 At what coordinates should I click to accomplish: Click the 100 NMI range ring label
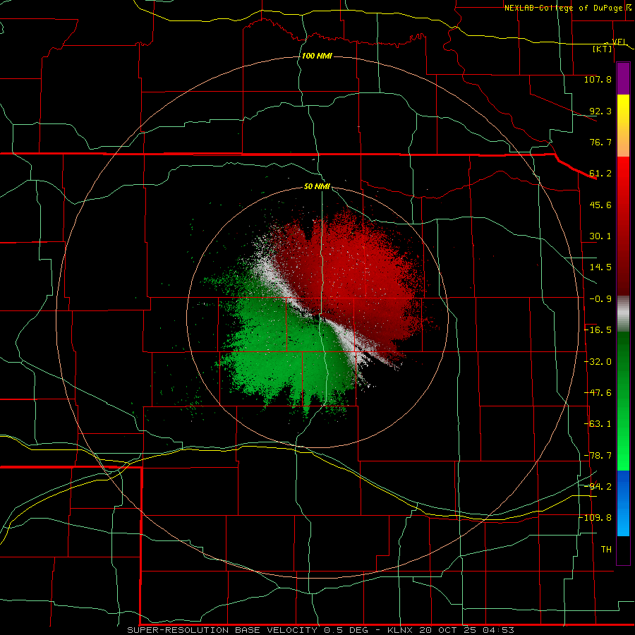(x=317, y=56)
